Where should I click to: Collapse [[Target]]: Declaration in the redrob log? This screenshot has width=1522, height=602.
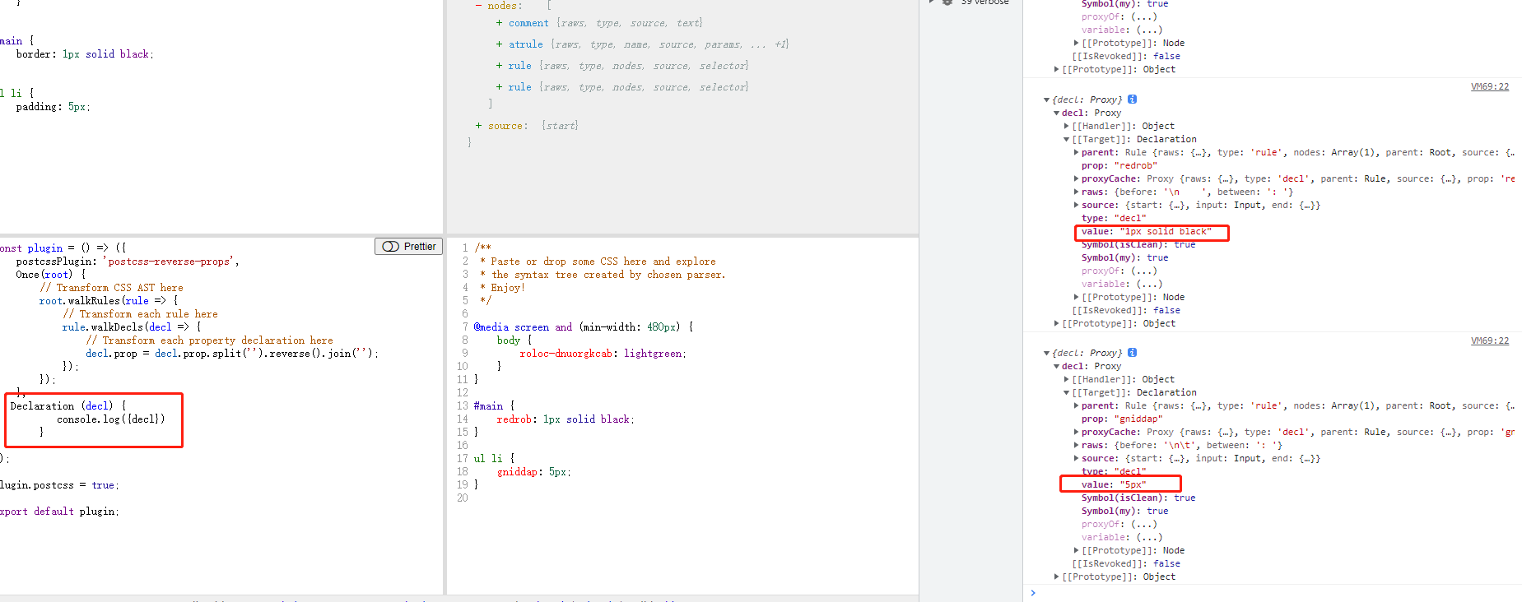1067,139
